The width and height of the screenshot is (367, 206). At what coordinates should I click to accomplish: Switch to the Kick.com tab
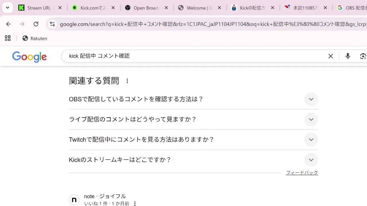pos(93,8)
